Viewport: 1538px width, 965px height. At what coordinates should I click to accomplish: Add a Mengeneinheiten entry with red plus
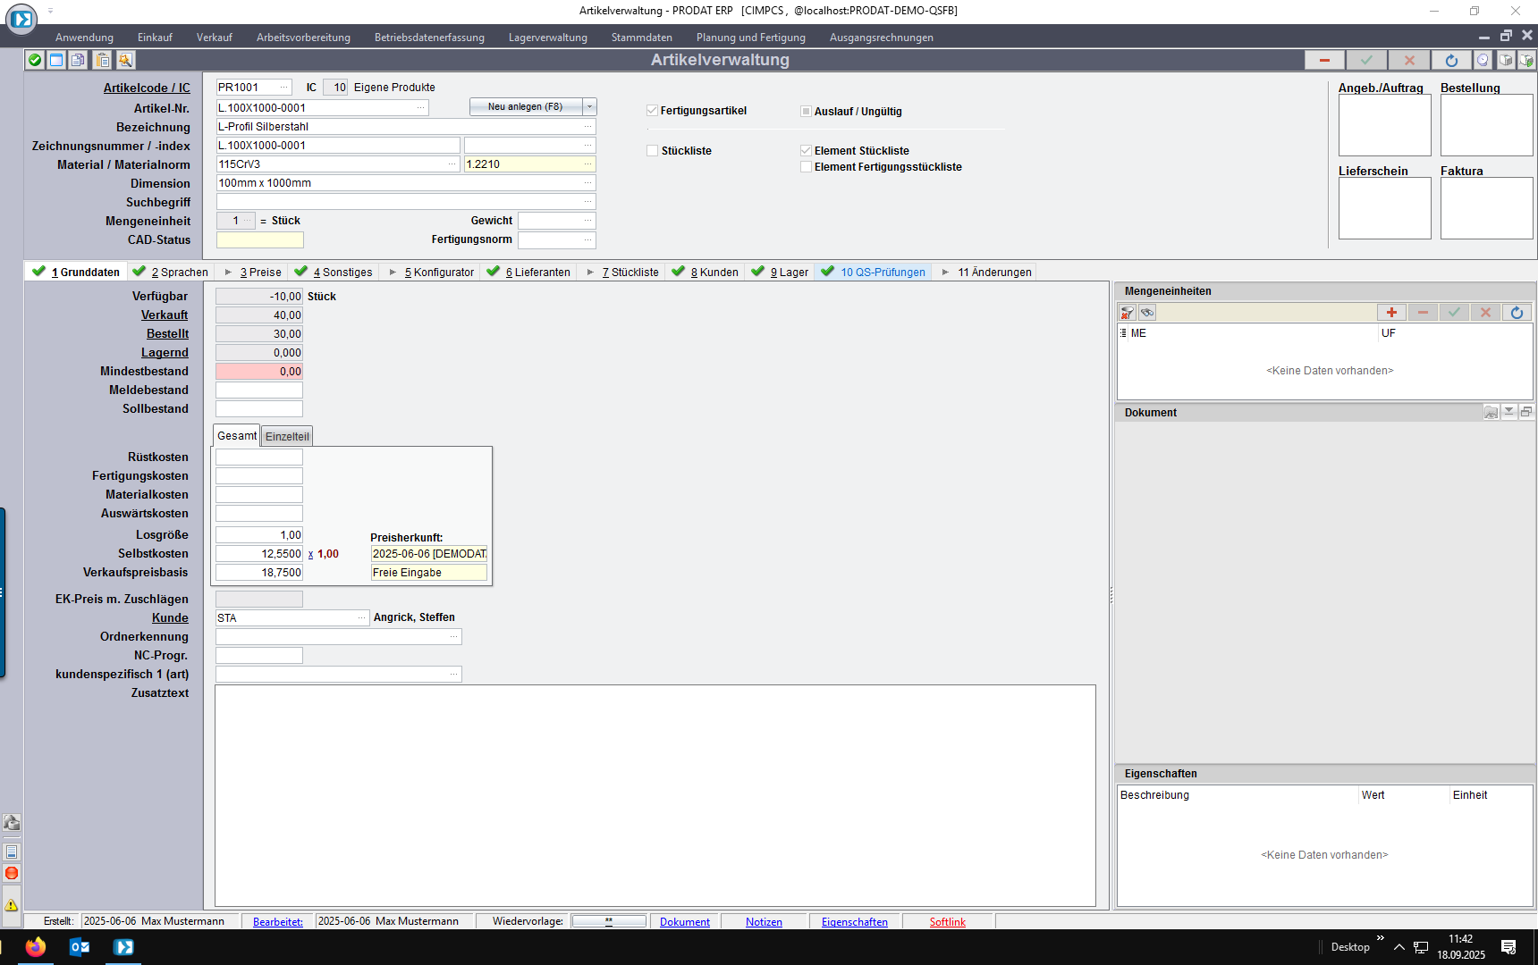point(1391,312)
